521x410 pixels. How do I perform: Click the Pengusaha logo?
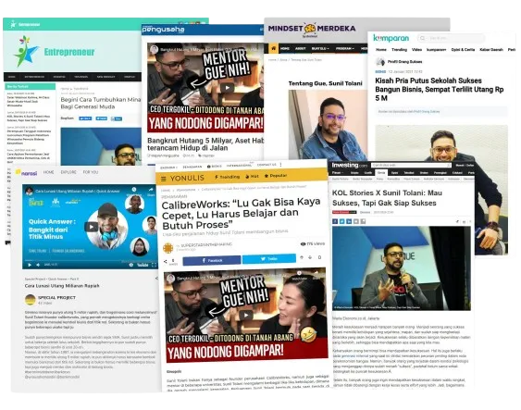[163, 30]
